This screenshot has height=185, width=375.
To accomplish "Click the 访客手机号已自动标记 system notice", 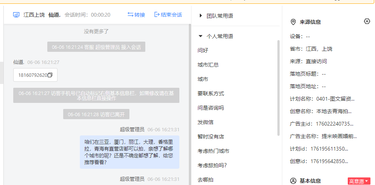I will pyautogui.click(x=96, y=95).
